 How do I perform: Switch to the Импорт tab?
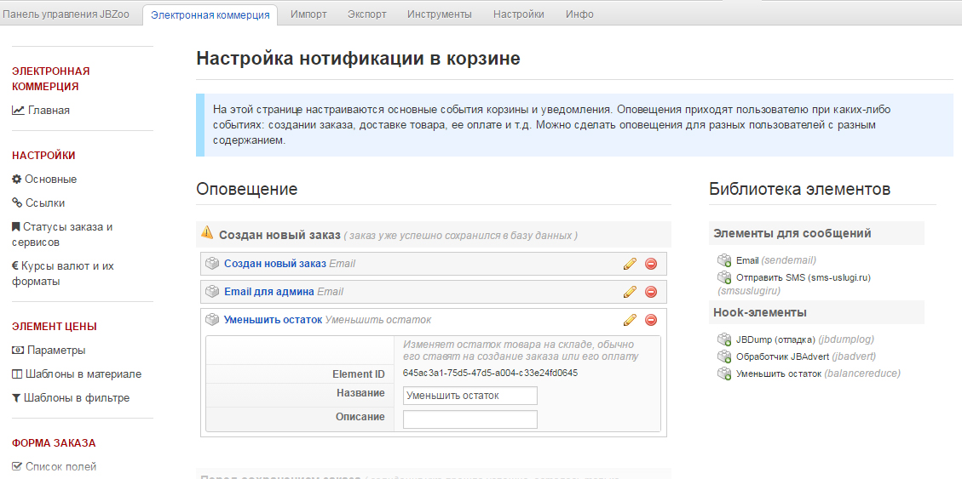click(x=308, y=14)
